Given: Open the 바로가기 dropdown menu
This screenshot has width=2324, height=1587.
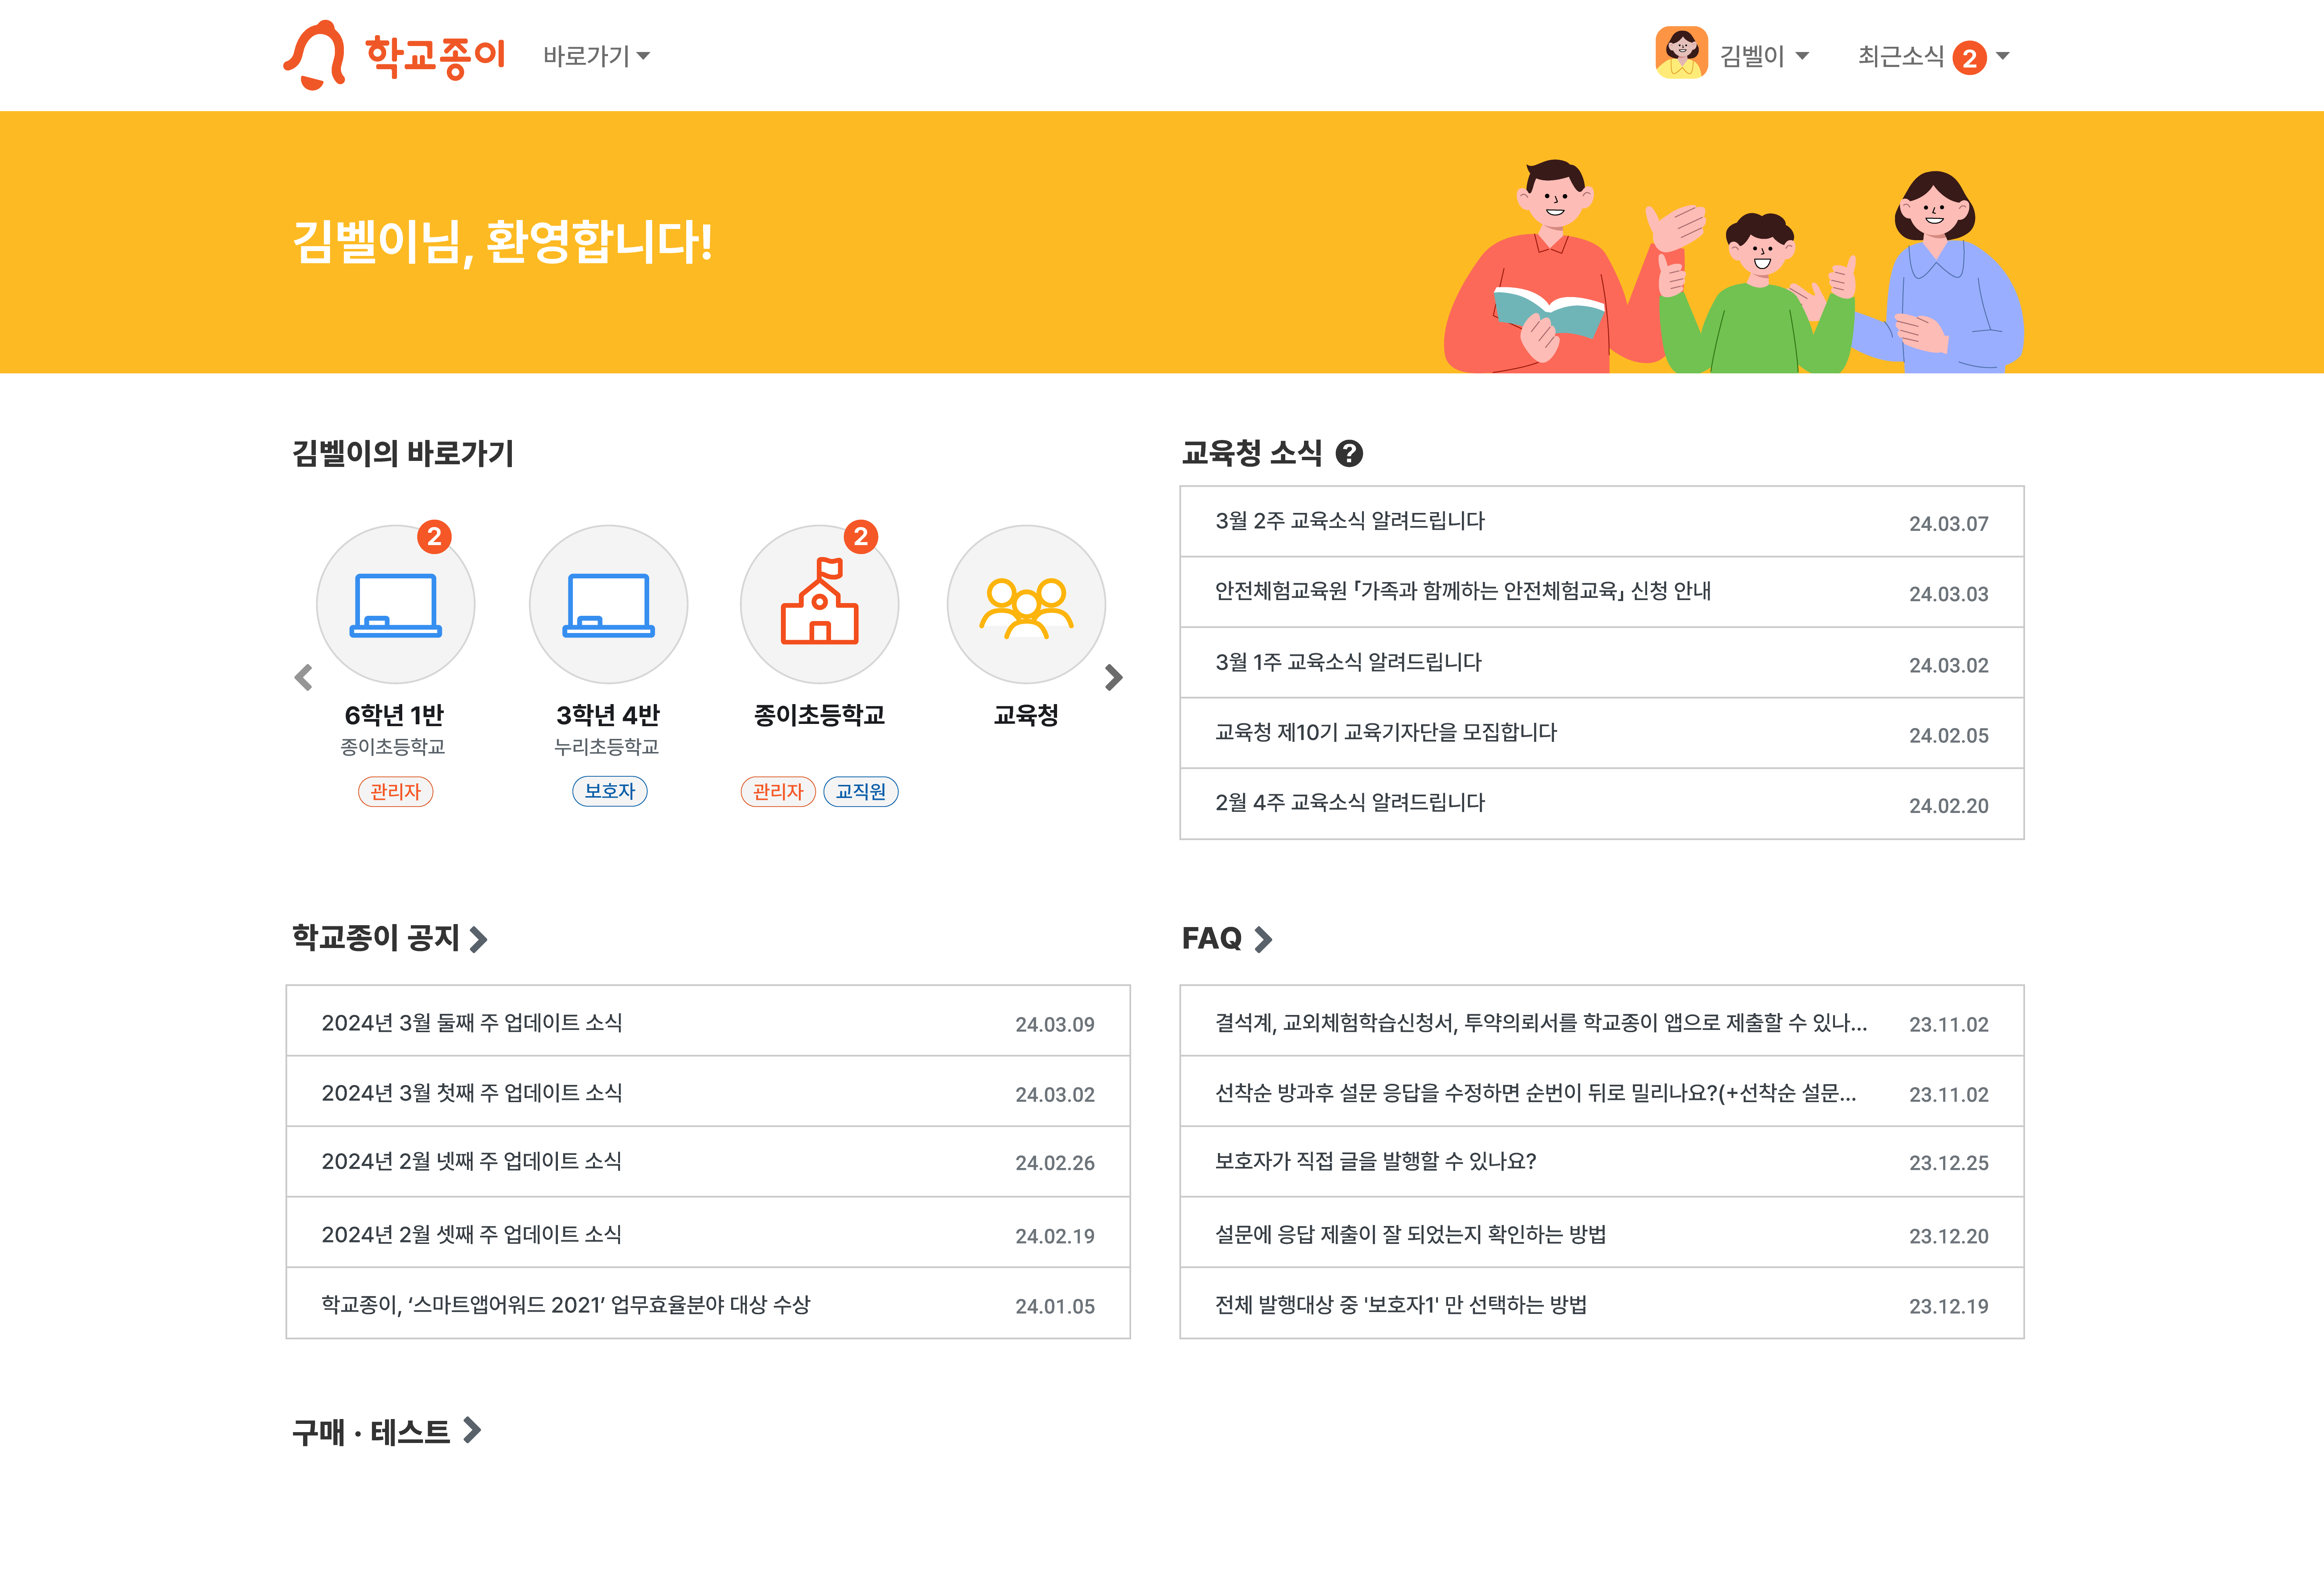Looking at the screenshot, I should tap(597, 56).
